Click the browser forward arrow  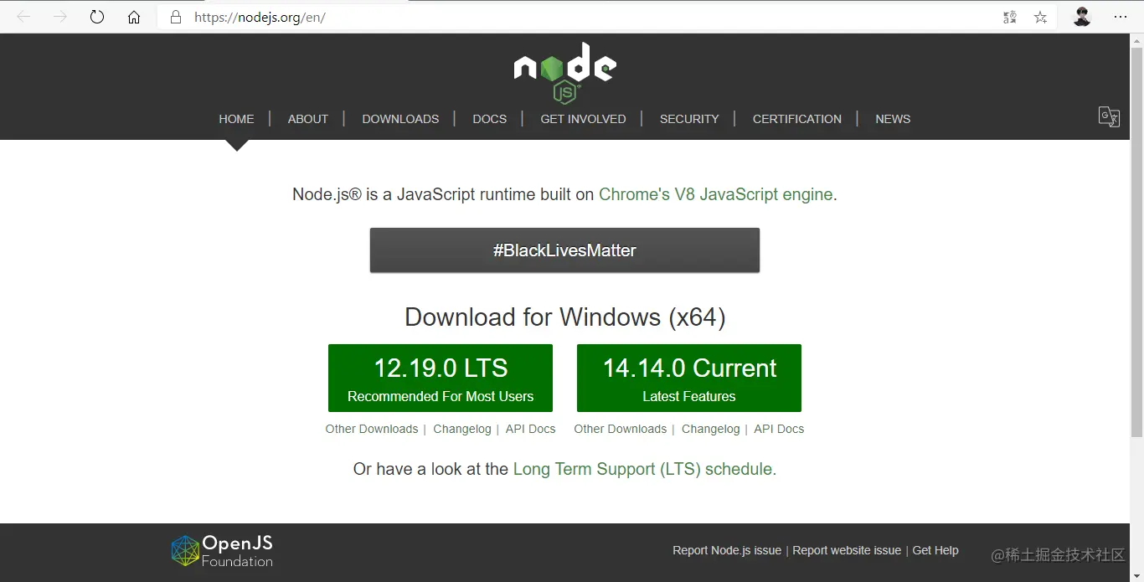click(x=60, y=17)
